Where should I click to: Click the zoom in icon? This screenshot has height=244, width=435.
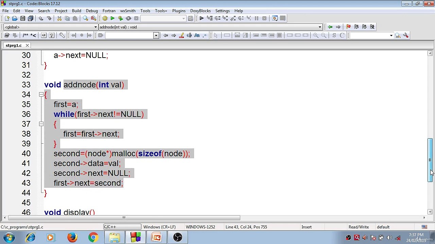(316, 35)
